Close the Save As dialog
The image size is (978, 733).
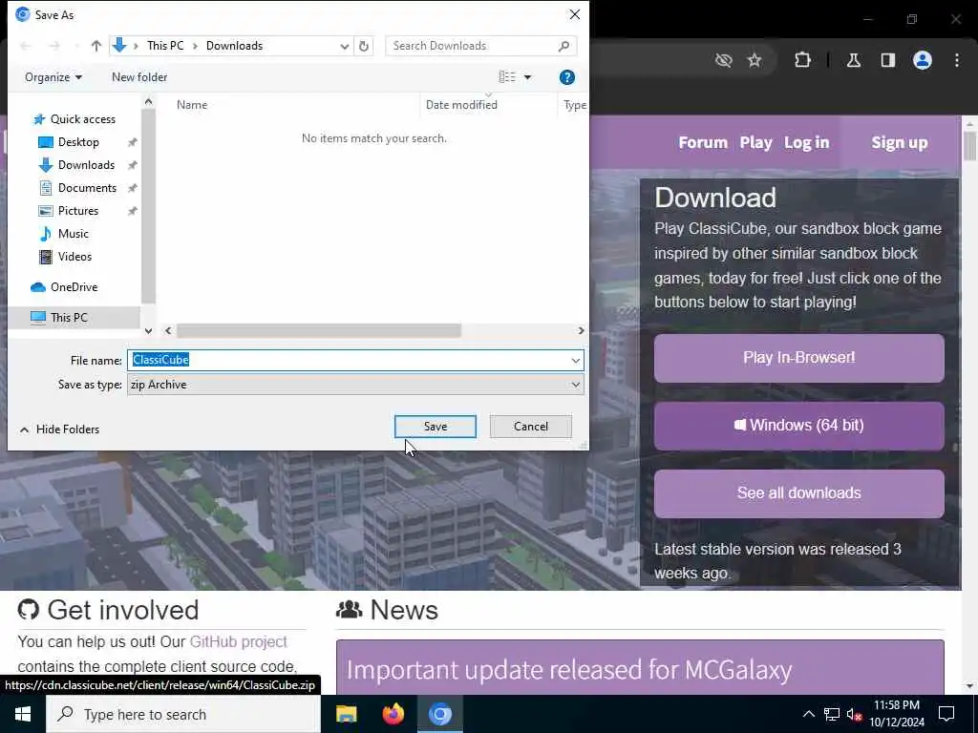pyautogui.click(x=574, y=14)
